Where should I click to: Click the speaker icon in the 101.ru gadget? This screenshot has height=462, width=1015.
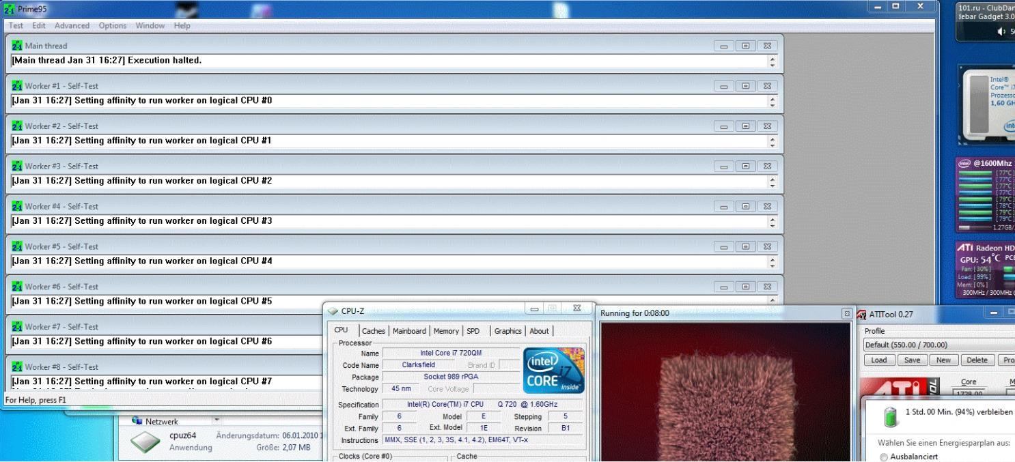(x=1002, y=31)
